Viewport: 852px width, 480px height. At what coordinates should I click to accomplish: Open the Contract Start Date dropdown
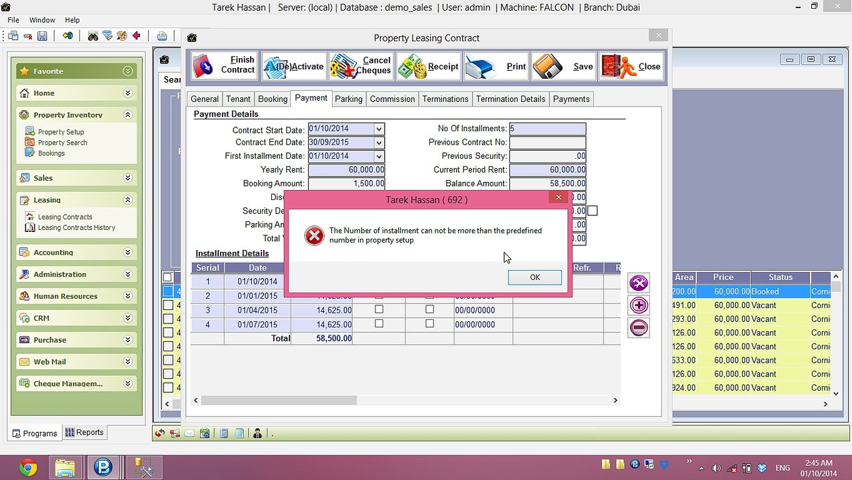tap(379, 129)
